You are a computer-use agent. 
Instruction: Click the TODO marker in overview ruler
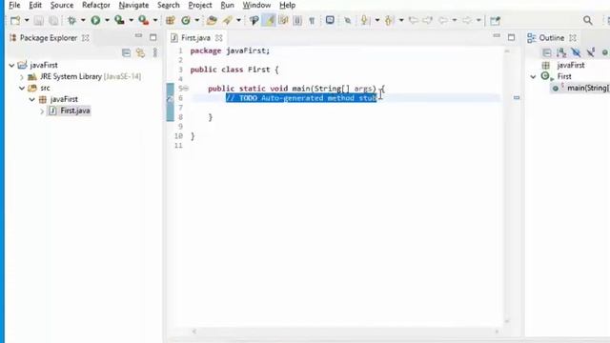click(x=517, y=97)
